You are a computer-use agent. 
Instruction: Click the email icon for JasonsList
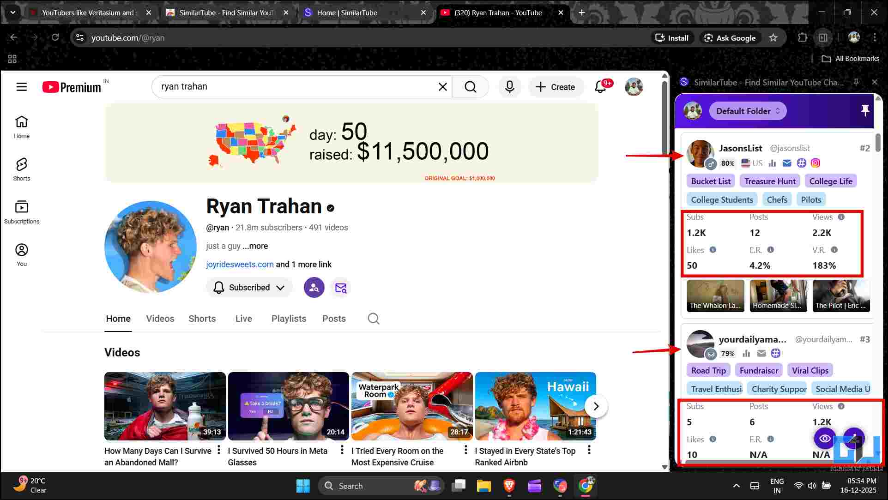click(x=787, y=163)
